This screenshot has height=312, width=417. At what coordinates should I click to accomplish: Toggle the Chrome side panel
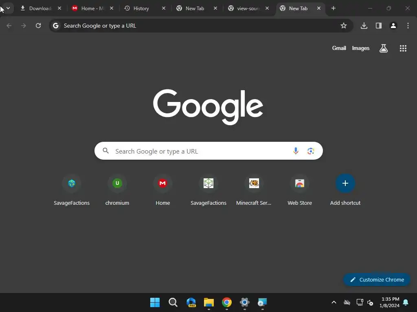tap(378, 26)
